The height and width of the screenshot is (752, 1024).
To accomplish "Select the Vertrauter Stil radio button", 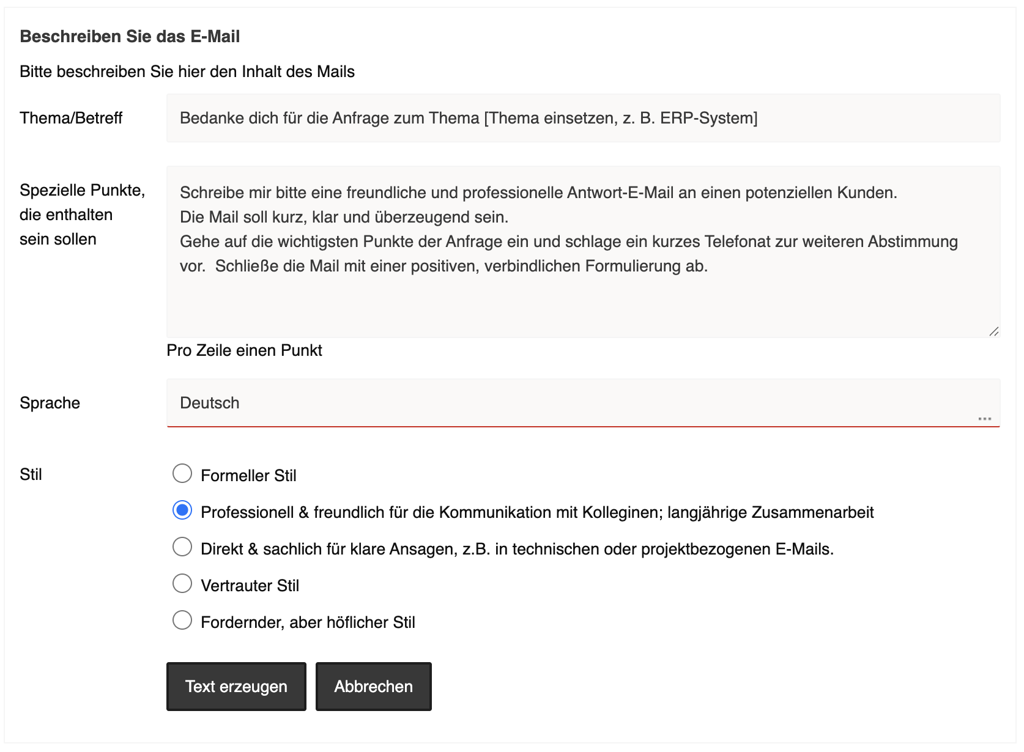I will tap(182, 584).
